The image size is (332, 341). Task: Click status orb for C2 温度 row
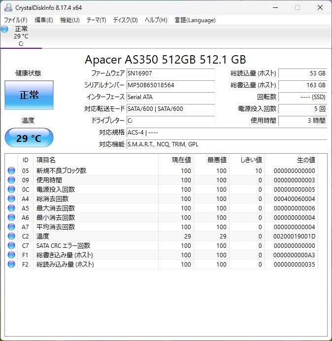(11, 237)
